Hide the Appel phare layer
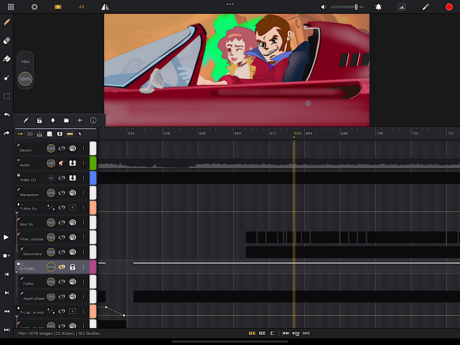The height and width of the screenshot is (345, 460). click(62, 296)
